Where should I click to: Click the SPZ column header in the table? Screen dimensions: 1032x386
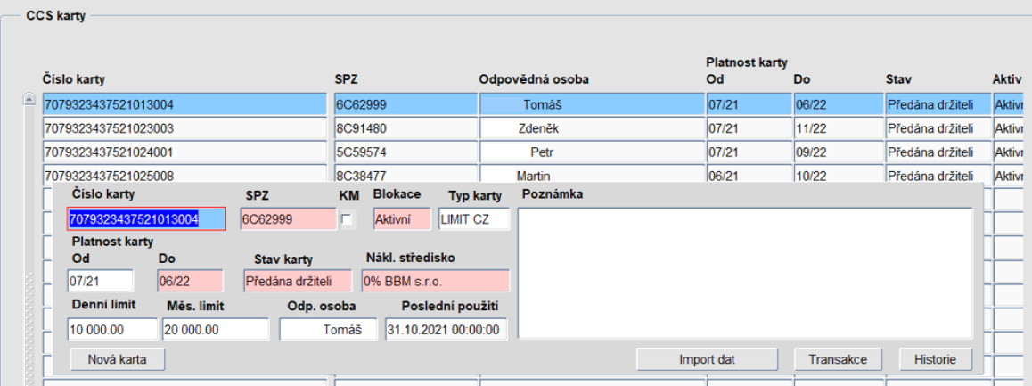pos(346,79)
